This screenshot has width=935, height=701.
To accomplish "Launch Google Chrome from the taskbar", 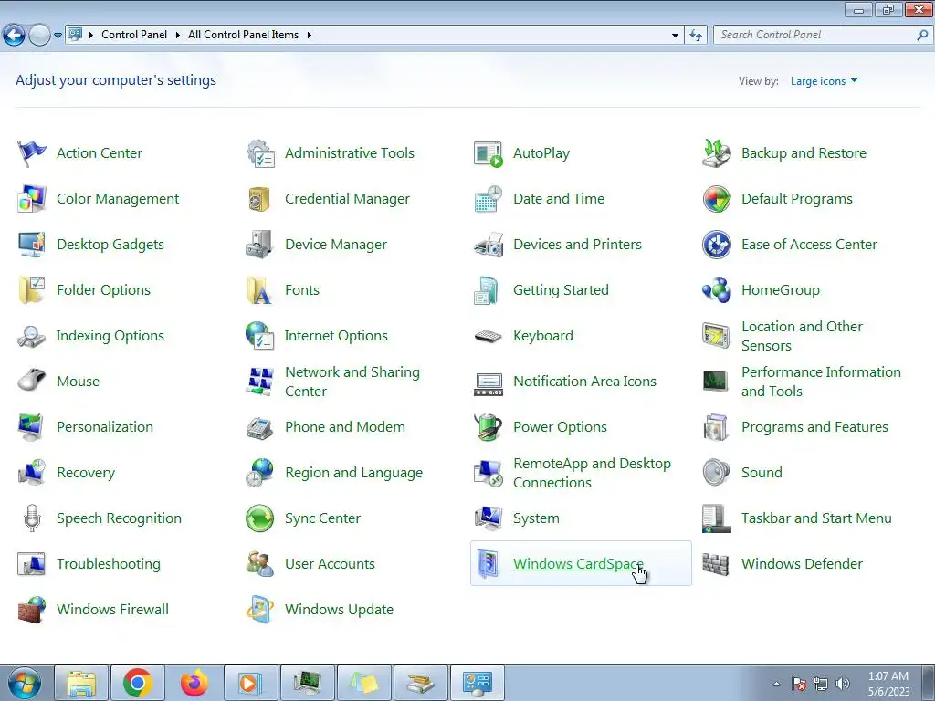I will (x=137, y=683).
